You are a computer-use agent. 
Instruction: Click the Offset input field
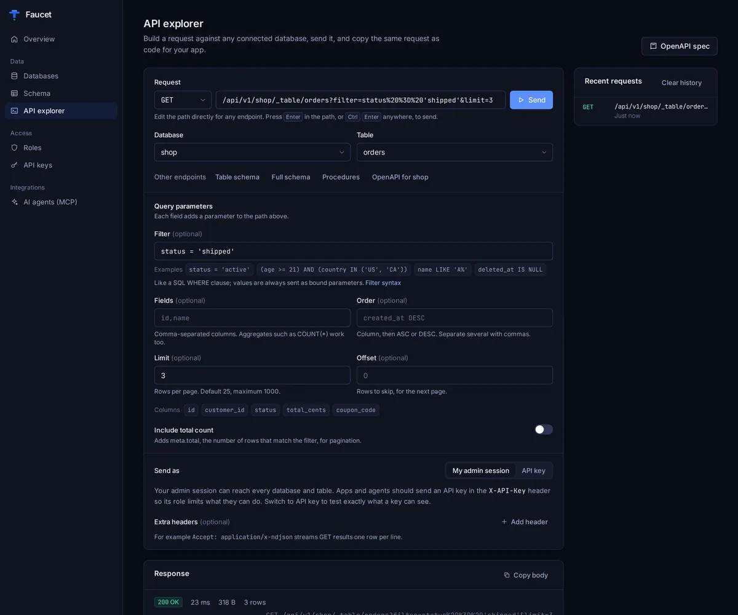[454, 376]
